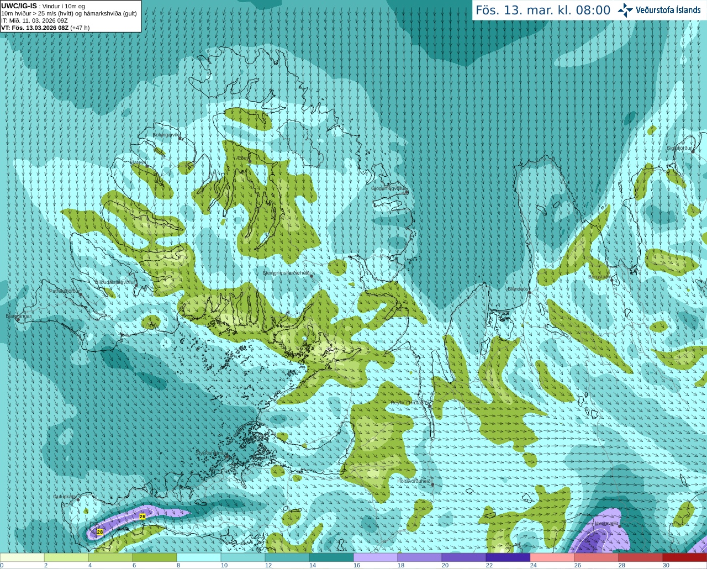
Task: Click the legend scale number 8
Action: 178,565
